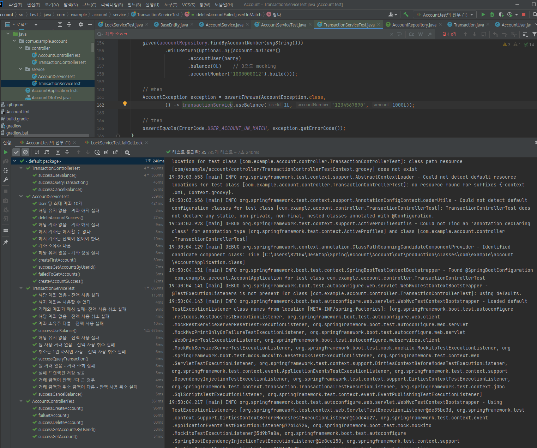Select deleteAccountSuccess() test result
The width and height of the screenshot is (537, 448).
coord(61,217)
